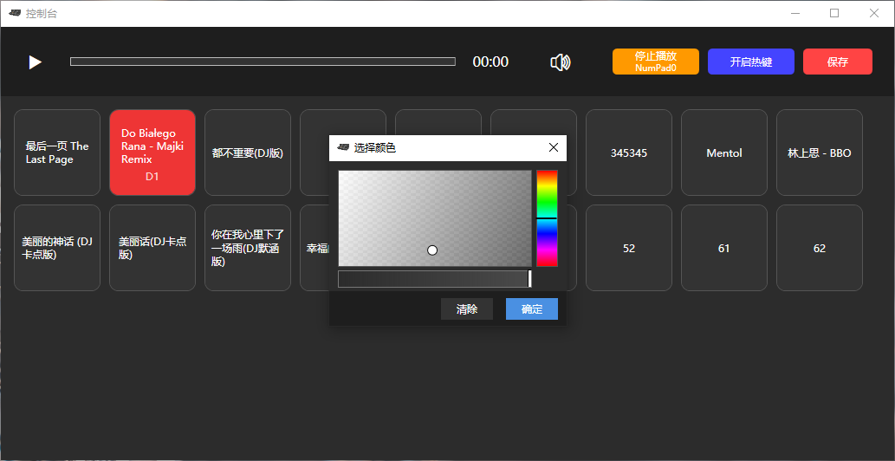895x461 pixels.
Task: Close the 控制台 main window
Action: [874, 13]
